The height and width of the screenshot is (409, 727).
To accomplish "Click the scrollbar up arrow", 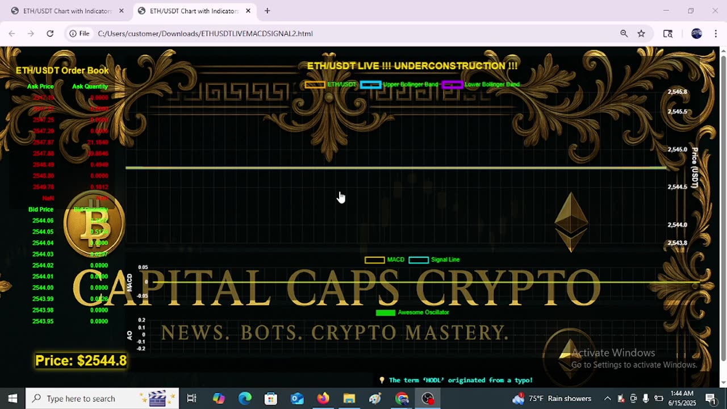I will (x=723, y=51).
